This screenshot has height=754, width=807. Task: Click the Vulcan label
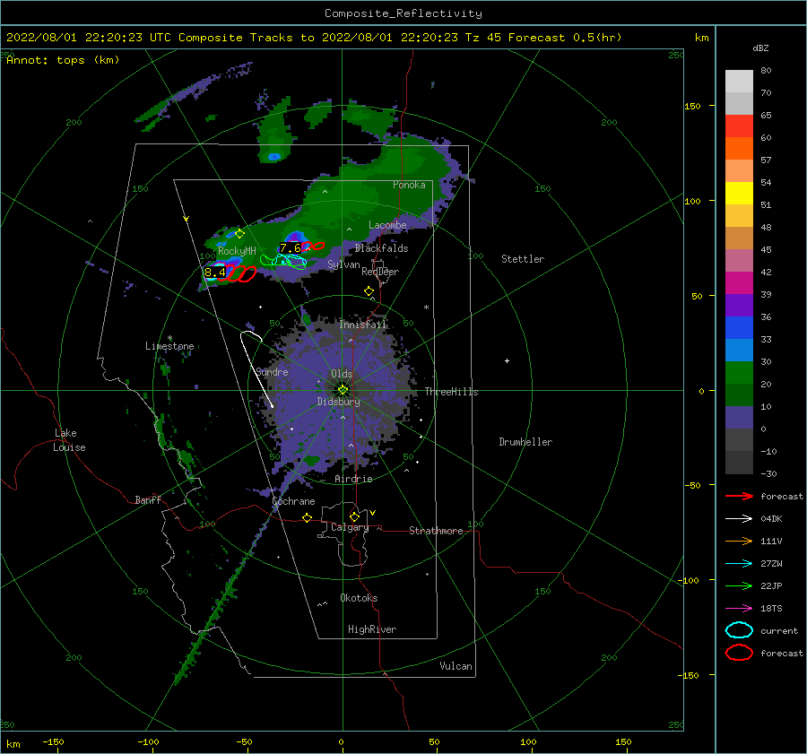click(456, 666)
